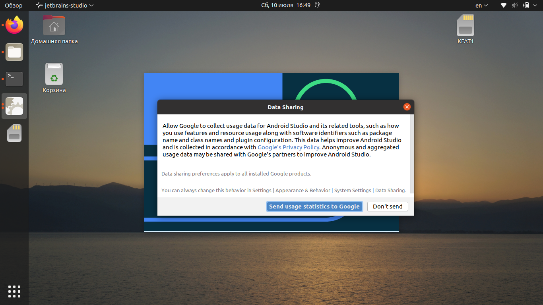The height and width of the screenshot is (305, 543).
Task: Launch Terminal from the dock
Action: [x=14, y=79]
